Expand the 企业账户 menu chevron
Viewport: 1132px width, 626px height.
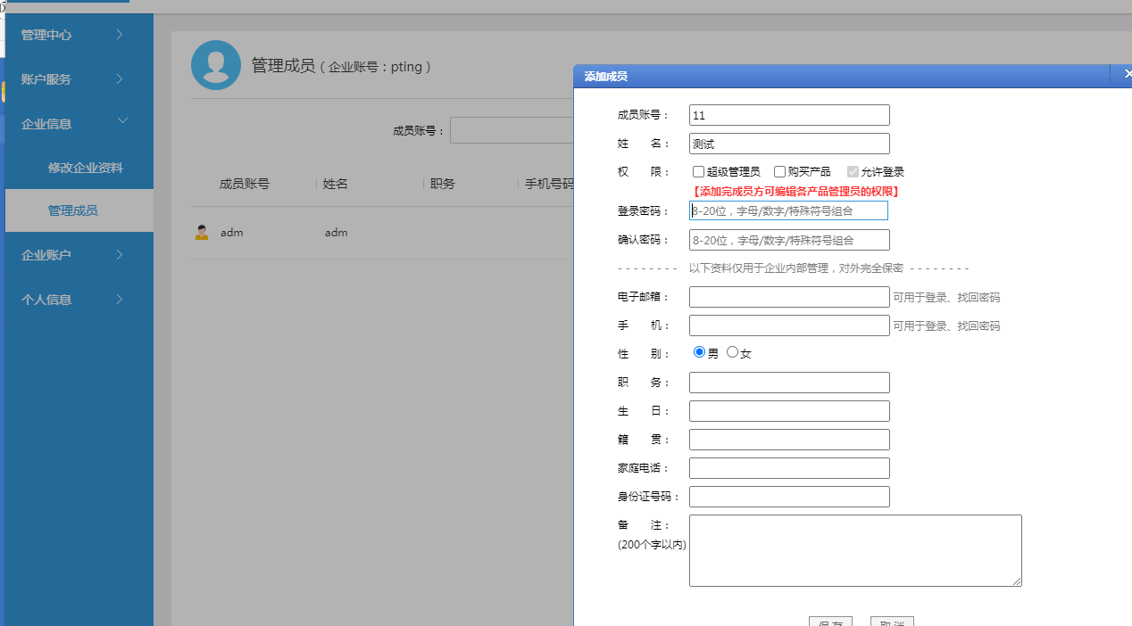tap(120, 255)
